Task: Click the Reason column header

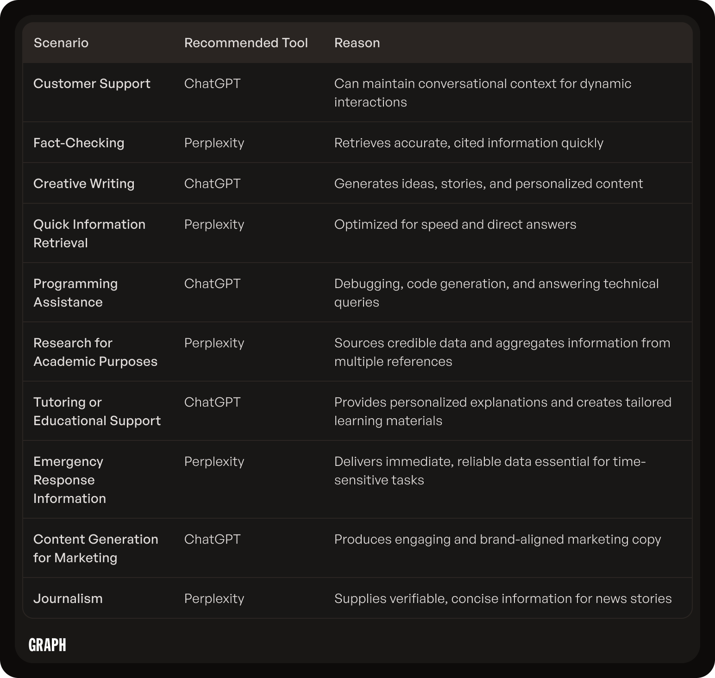Action: pyautogui.click(x=357, y=43)
